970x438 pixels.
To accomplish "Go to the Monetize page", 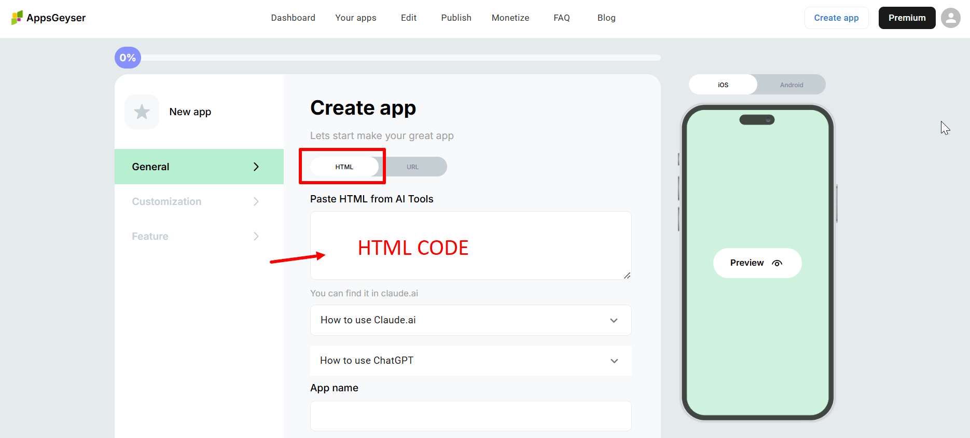I will tap(510, 18).
